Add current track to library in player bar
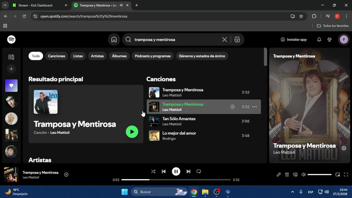 [66, 175]
